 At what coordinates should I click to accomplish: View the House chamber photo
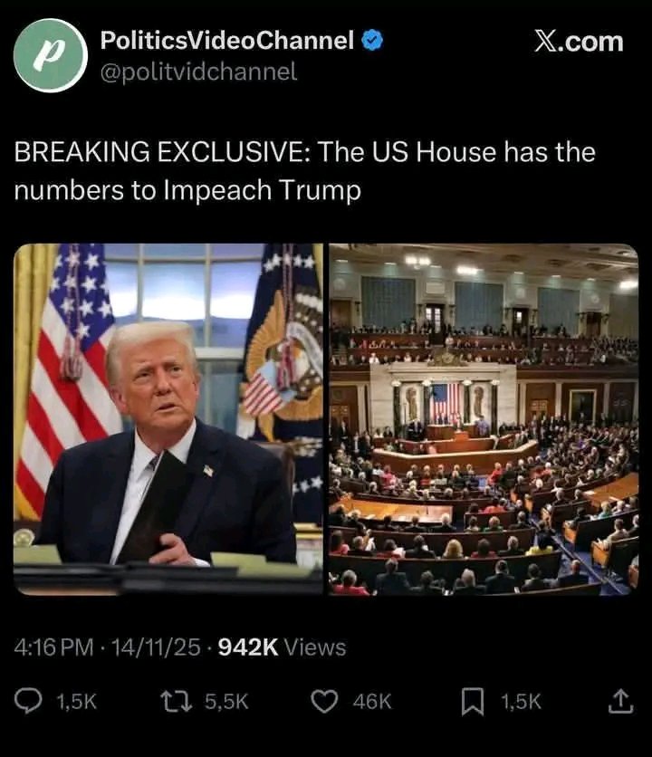click(x=484, y=419)
